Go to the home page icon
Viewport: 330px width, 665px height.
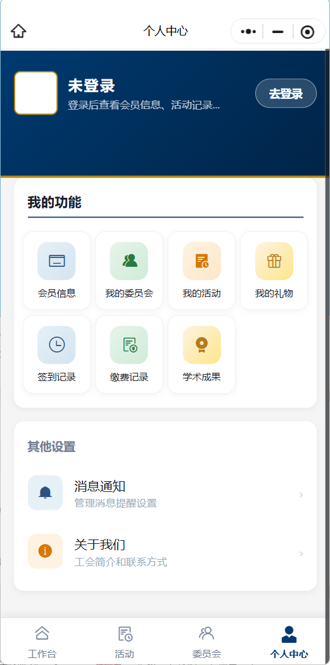tap(18, 32)
